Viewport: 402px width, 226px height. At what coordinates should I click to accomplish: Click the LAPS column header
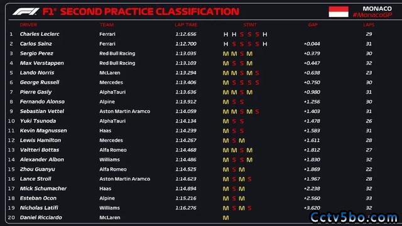369,25
